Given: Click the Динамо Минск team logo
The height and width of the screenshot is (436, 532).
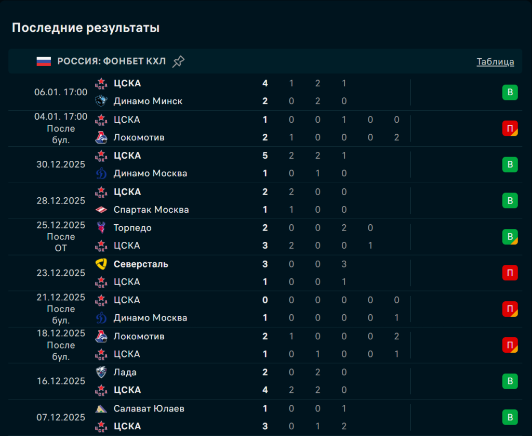Looking at the screenshot, I should coord(101,101).
